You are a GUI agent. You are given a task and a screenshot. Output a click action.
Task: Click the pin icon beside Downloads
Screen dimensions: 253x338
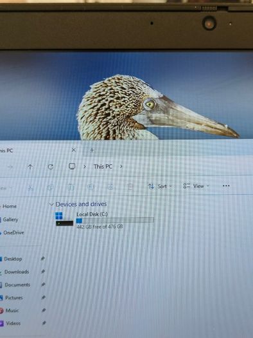tap(43, 272)
